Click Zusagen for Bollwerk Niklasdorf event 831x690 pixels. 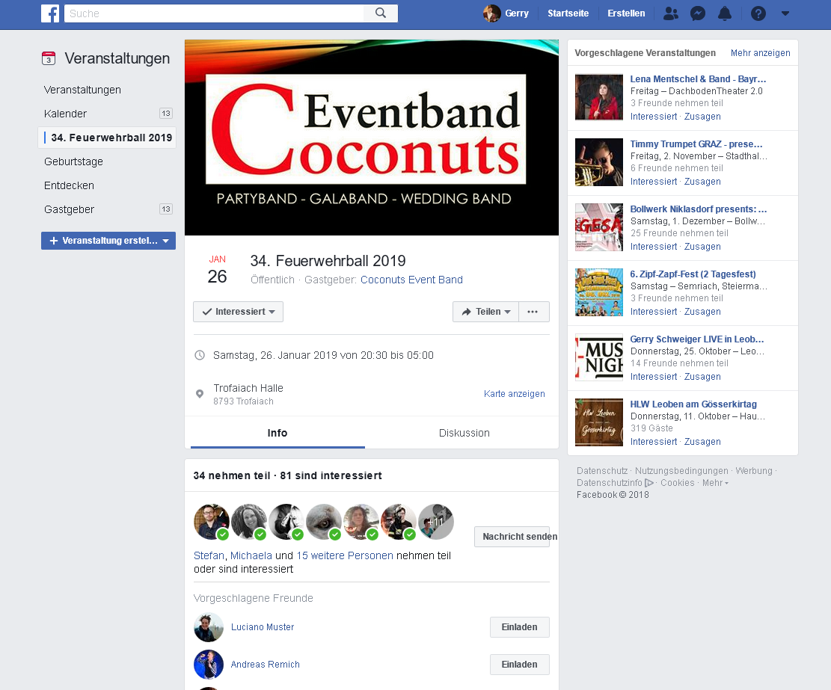point(702,247)
